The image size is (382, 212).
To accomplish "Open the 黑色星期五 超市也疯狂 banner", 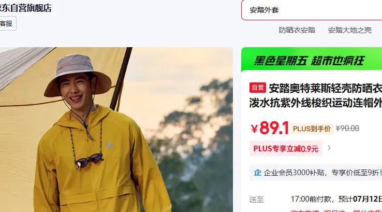I will (312, 60).
